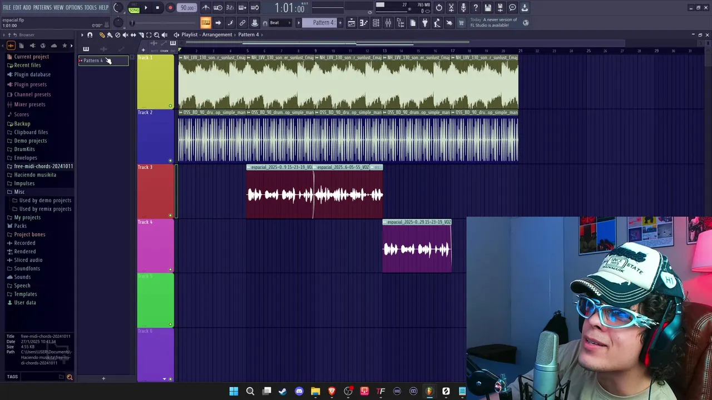Image resolution: width=712 pixels, height=400 pixels.
Task: Click 'Playlist - Arrangement' breadcrumb
Action: pos(206,34)
